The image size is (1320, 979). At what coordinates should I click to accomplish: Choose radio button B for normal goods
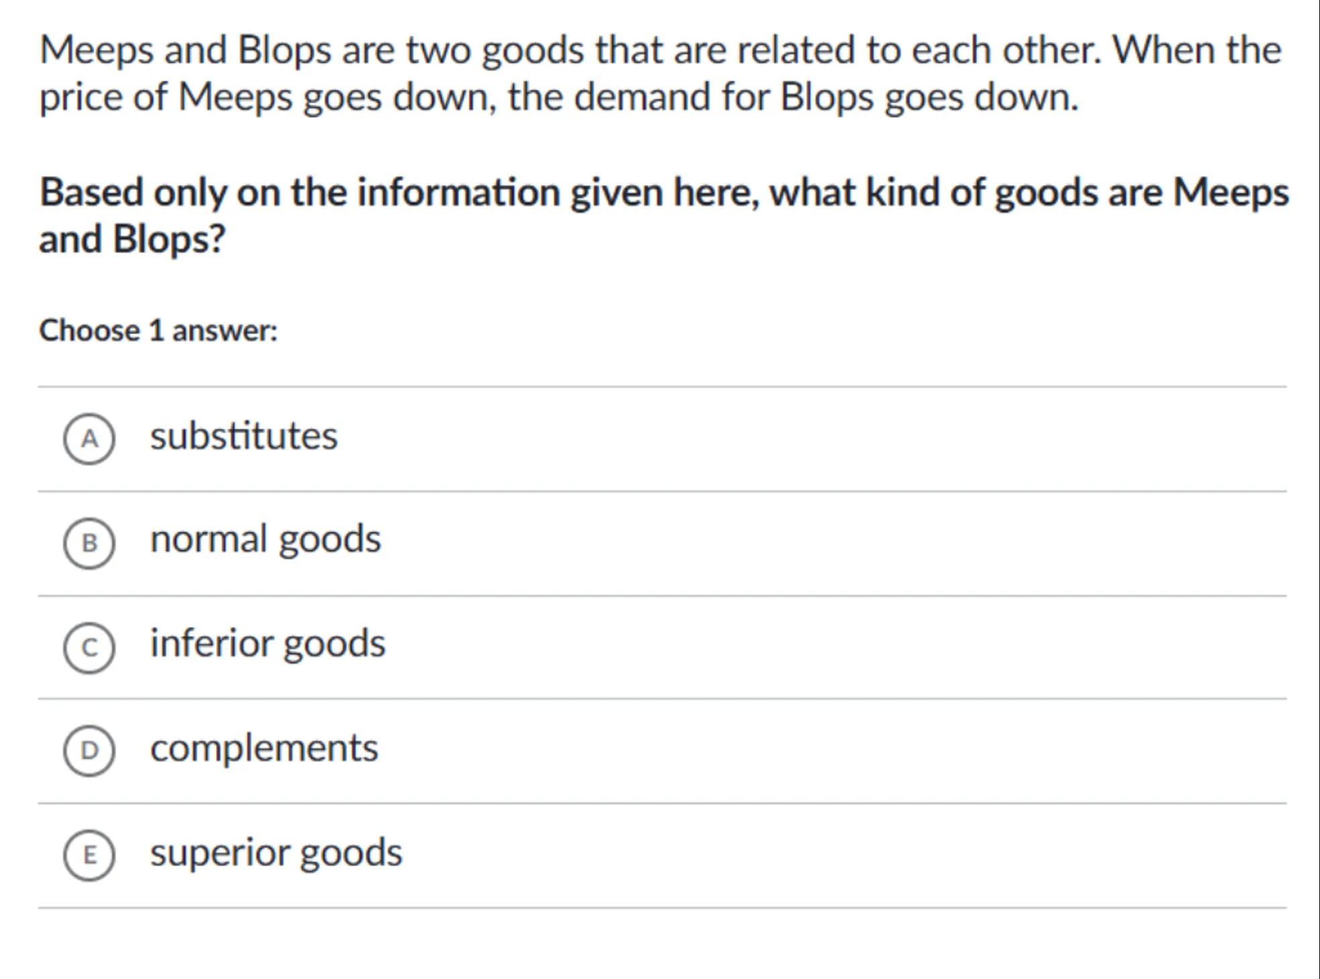pyautogui.click(x=89, y=543)
